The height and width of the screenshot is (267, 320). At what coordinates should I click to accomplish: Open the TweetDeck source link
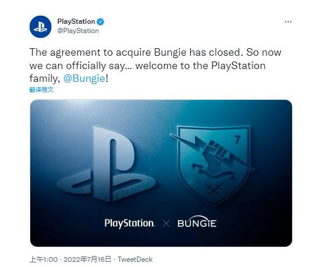coord(135,259)
